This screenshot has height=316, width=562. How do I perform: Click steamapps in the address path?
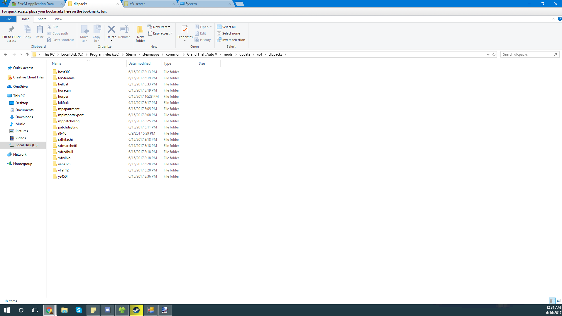[x=151, y=54]
